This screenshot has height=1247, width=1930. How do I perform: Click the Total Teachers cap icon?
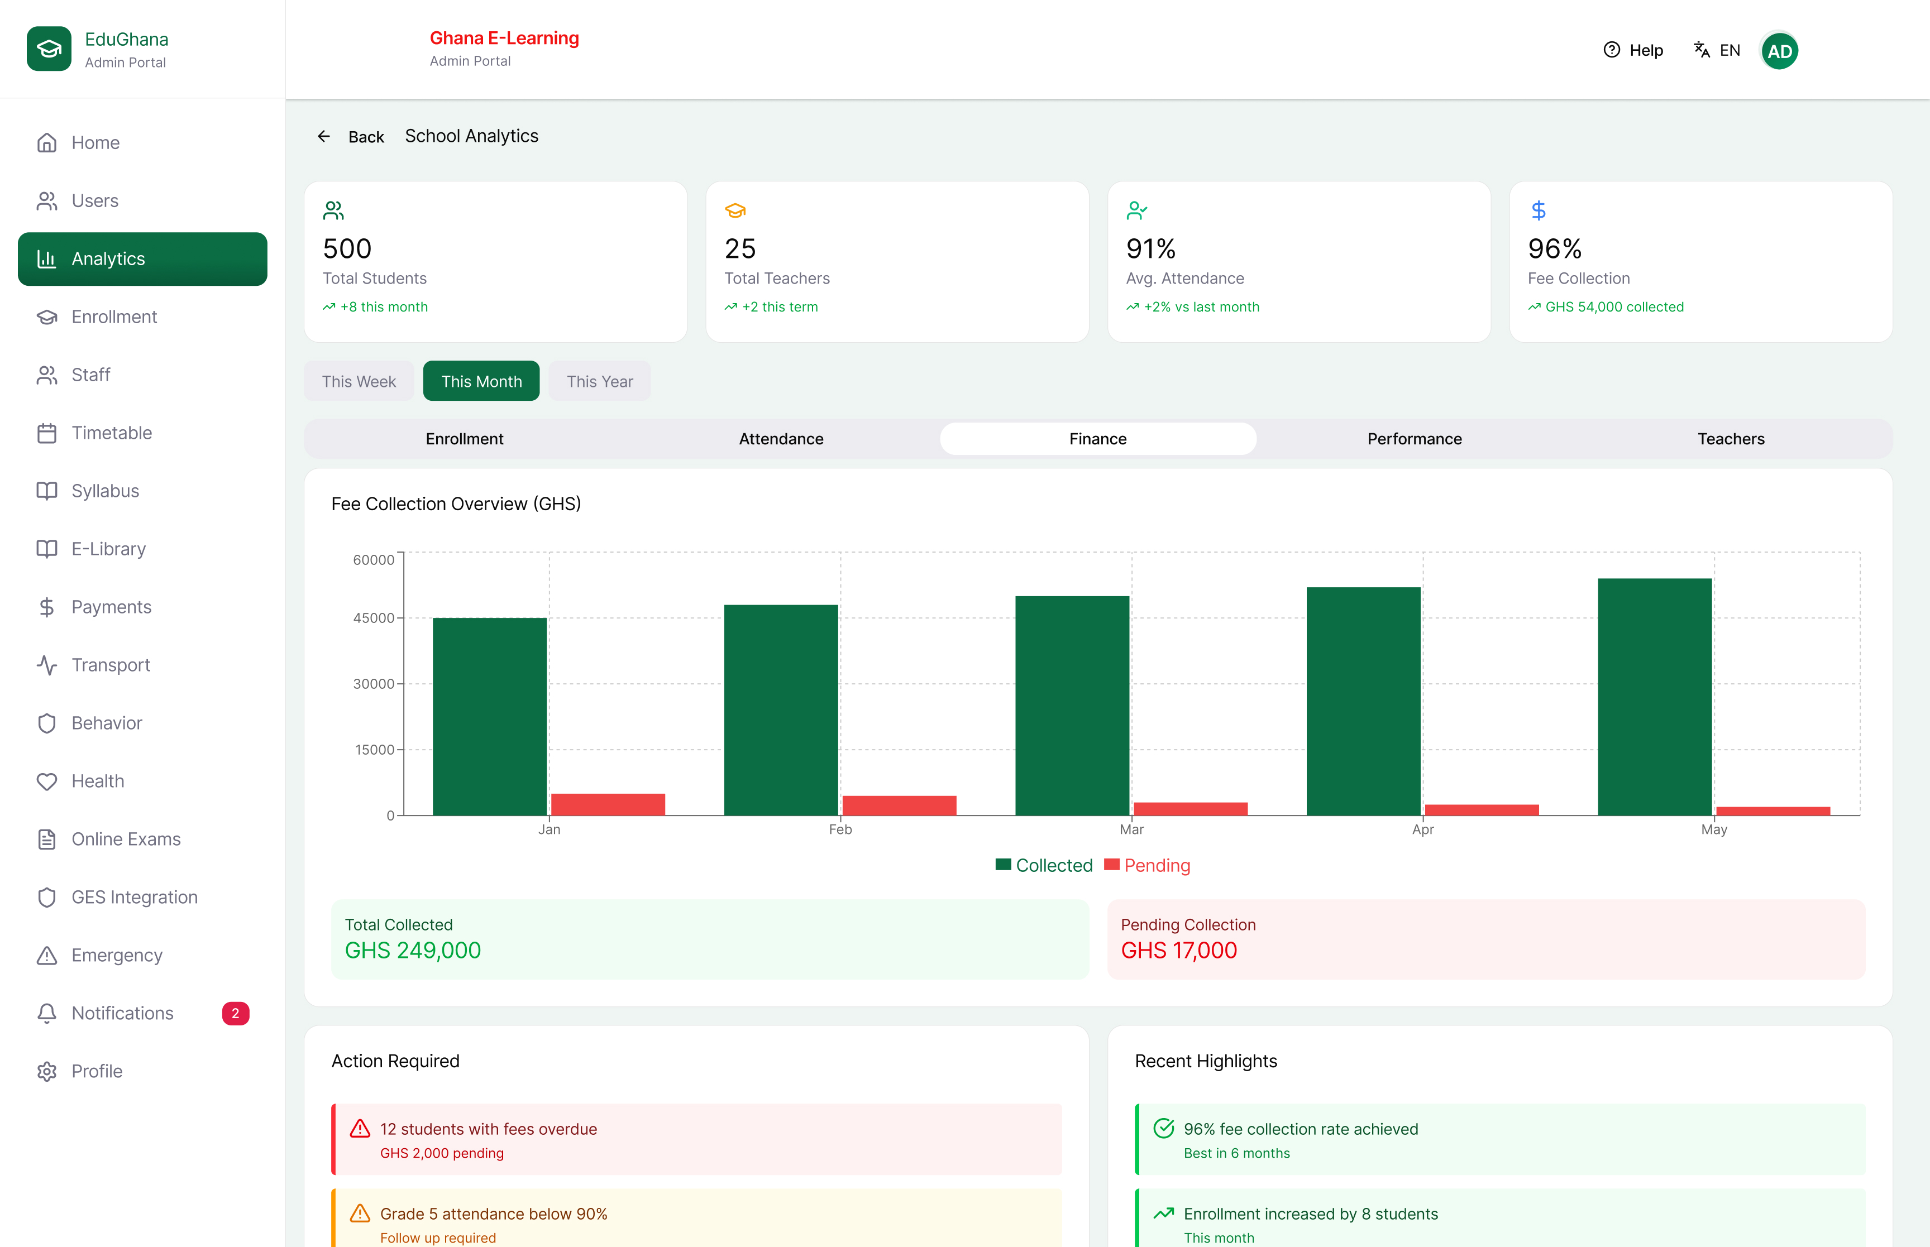pos(735,210)
